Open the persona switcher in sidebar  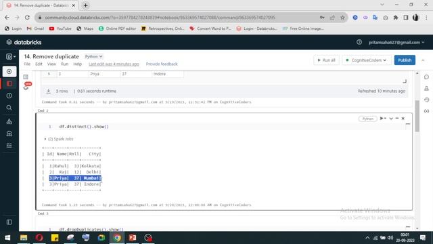pyautogui.click(x=10, y=57)
